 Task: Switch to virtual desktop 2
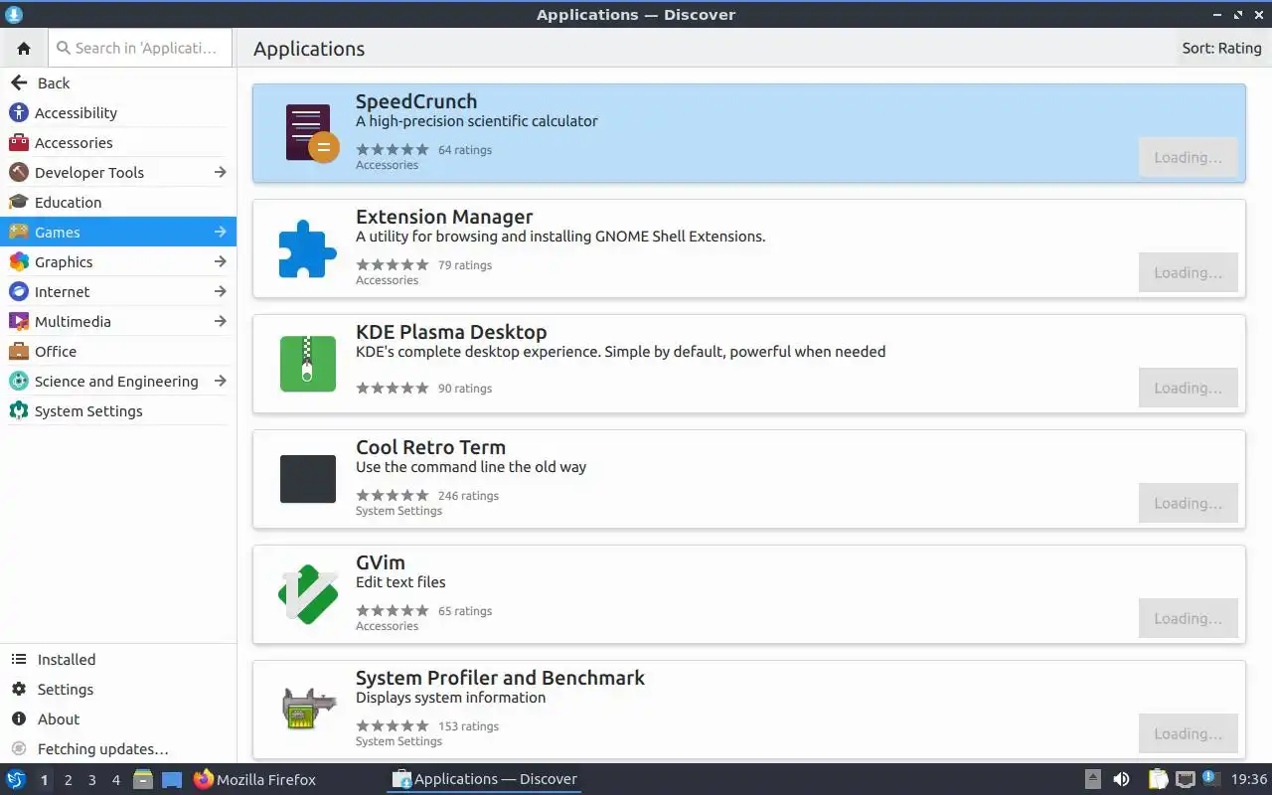(69, 780)
